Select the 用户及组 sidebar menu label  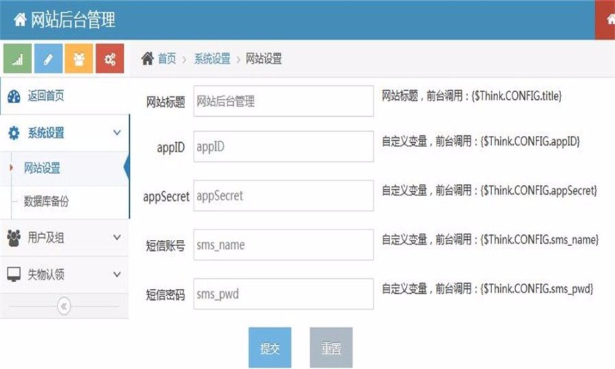coord(46,238)
